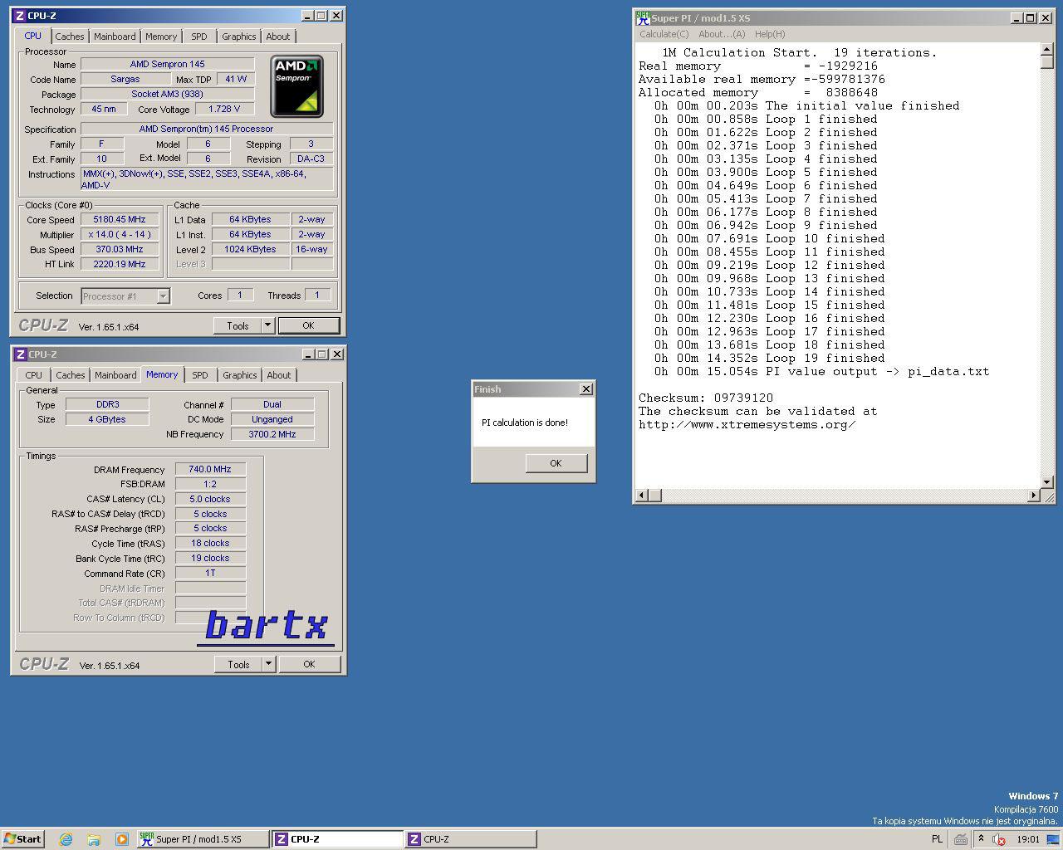Click the PL language indicator in the tray

(x=937, y=839)
